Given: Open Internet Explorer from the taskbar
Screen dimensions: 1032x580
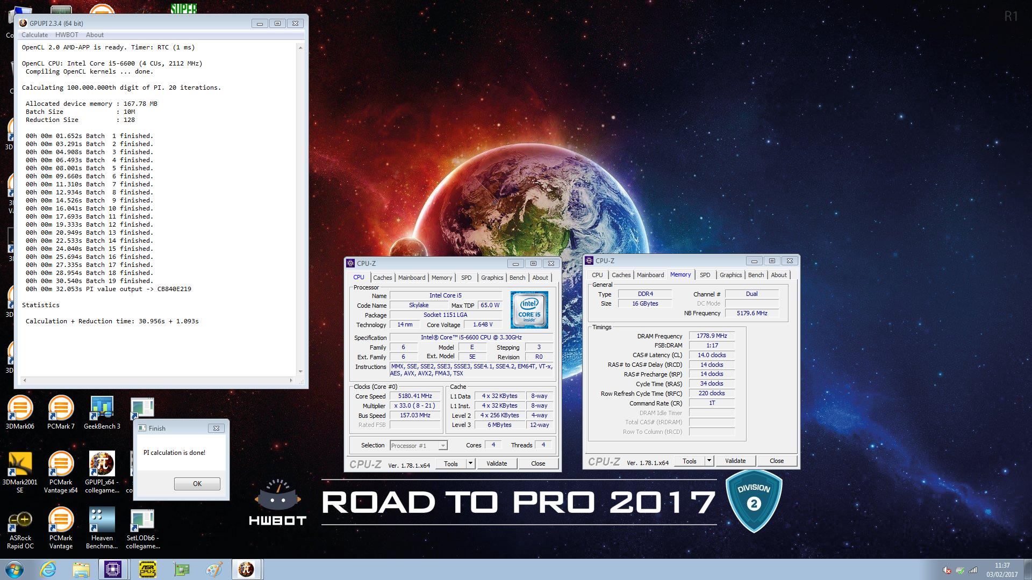Looking at the screenshot, I should pyautogui.click(x=48, y=569).
